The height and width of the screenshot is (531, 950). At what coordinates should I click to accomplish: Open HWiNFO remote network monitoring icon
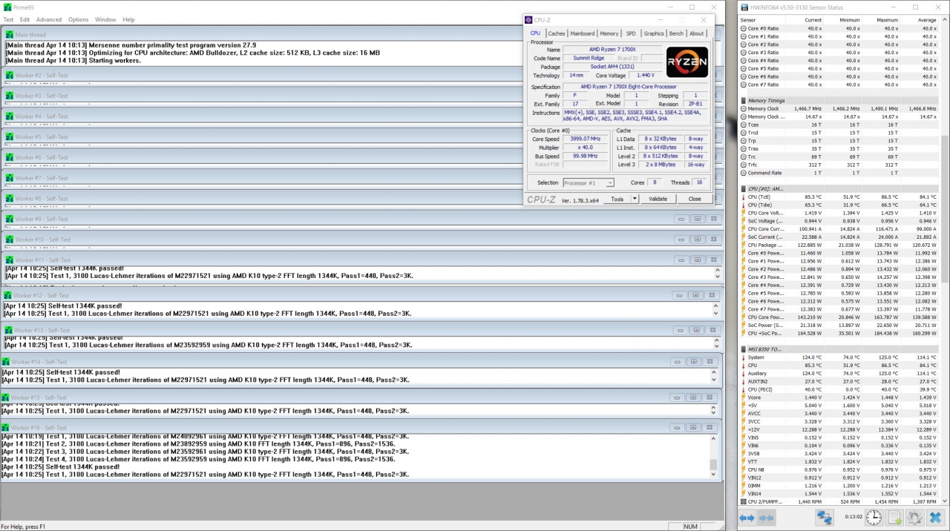(x=825, y=518)
